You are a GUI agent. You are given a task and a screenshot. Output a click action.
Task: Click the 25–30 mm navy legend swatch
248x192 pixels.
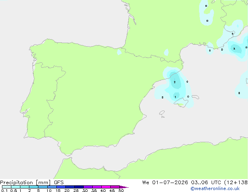[x=79, y=187]
